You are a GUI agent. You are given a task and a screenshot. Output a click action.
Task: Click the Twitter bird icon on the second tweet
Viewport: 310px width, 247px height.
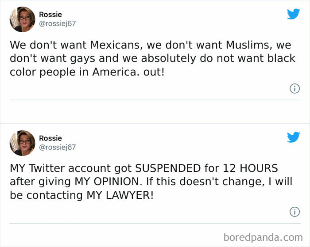click(x=293, y=137)
